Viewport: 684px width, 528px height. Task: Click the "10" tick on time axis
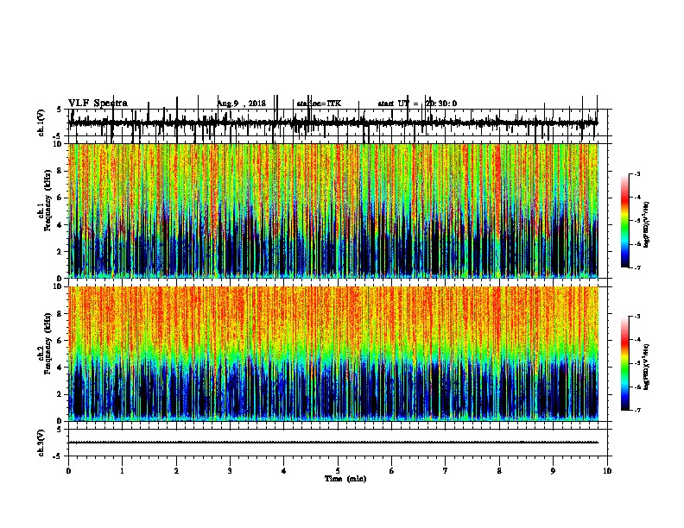pyautogui.click(x=607, y=471)
